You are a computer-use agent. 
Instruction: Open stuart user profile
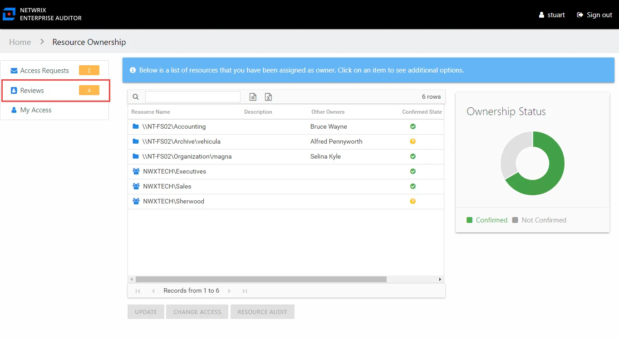(552, 15)
